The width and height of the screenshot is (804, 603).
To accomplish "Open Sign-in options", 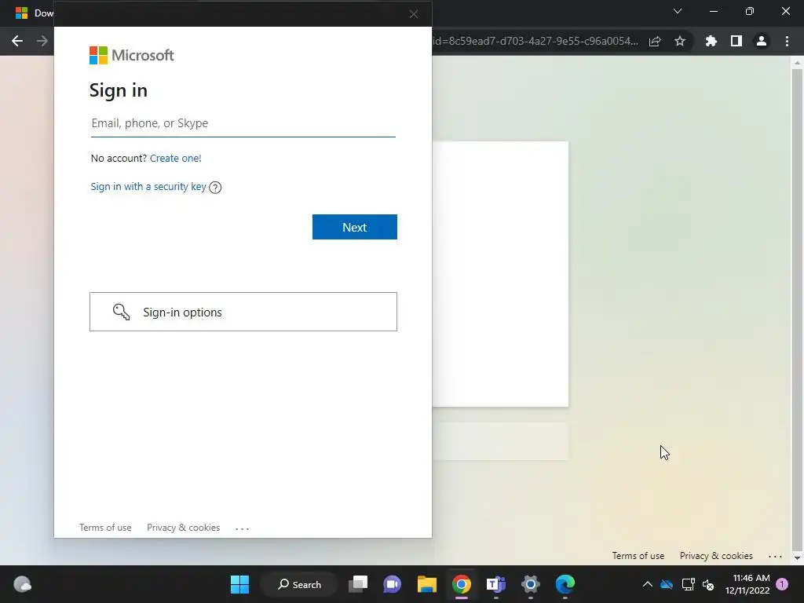I will [x=243, y=312].
